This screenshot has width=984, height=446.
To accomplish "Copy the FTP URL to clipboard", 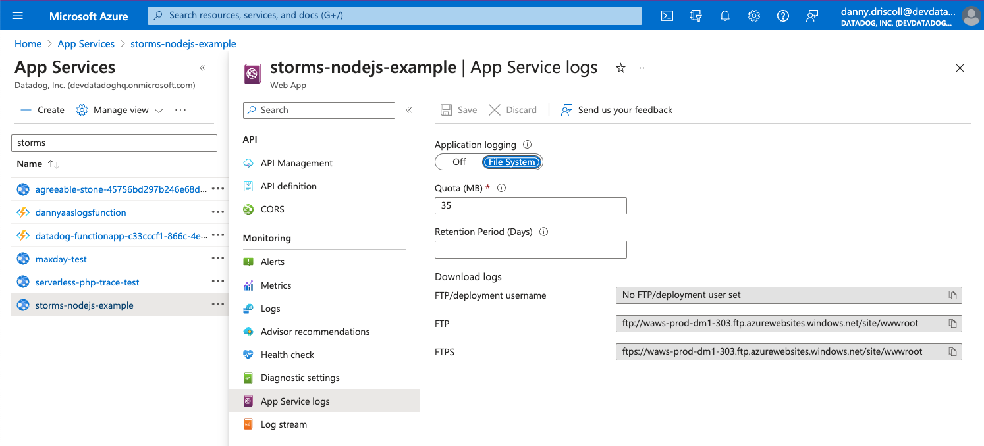I will pyautogui.click(x=952, y=324).
